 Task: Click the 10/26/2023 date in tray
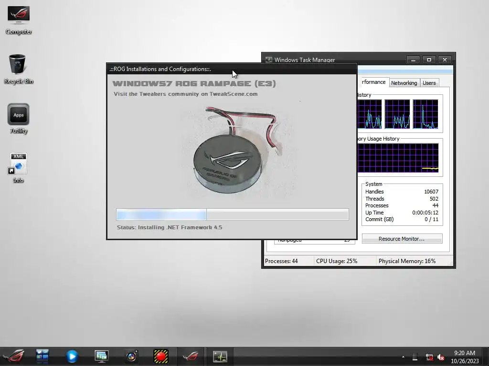tap(464, 361)
